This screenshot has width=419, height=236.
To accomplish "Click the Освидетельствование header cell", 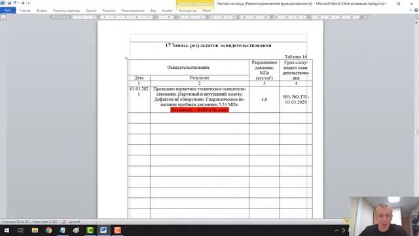I will click(189, 68).
